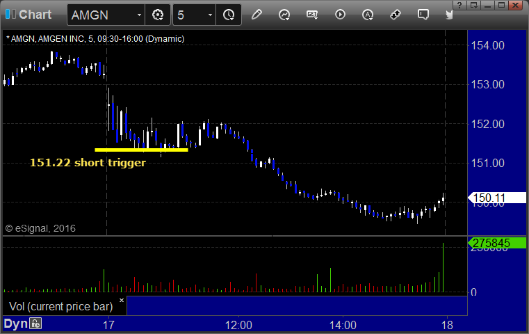Click the 150.11 current price marker
The height and width of the screenshot is (334, 529).
point(497,198)
